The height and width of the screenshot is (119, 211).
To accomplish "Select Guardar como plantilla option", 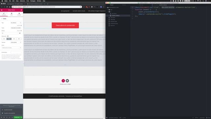I will (12, 113).
